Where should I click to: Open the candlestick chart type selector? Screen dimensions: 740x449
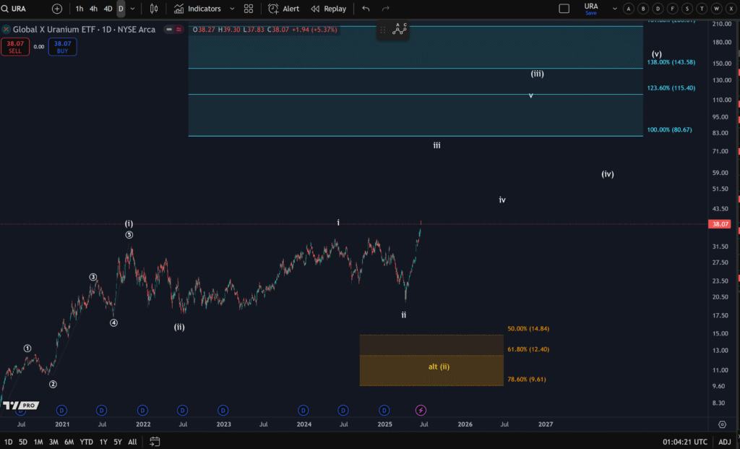click(154, 9)
